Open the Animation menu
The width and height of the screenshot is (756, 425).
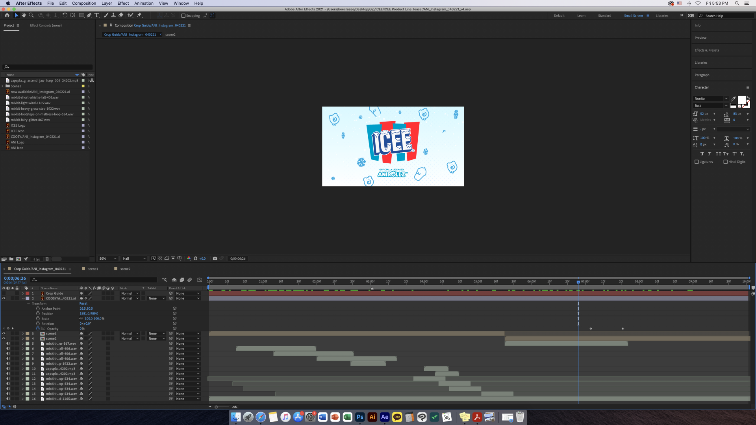[144, 3]
